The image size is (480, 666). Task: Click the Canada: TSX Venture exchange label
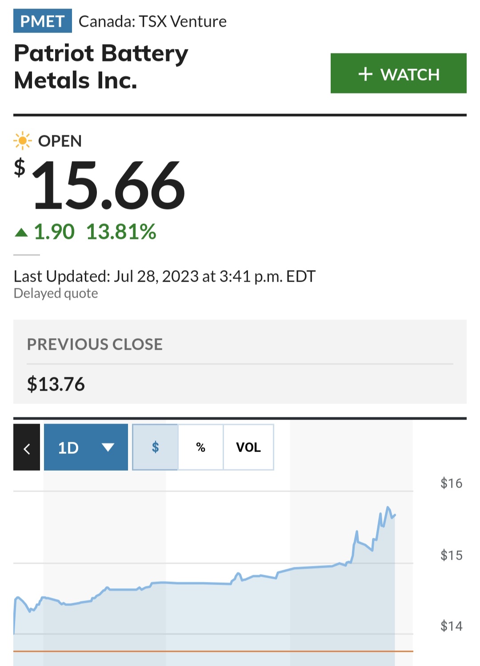152,21
